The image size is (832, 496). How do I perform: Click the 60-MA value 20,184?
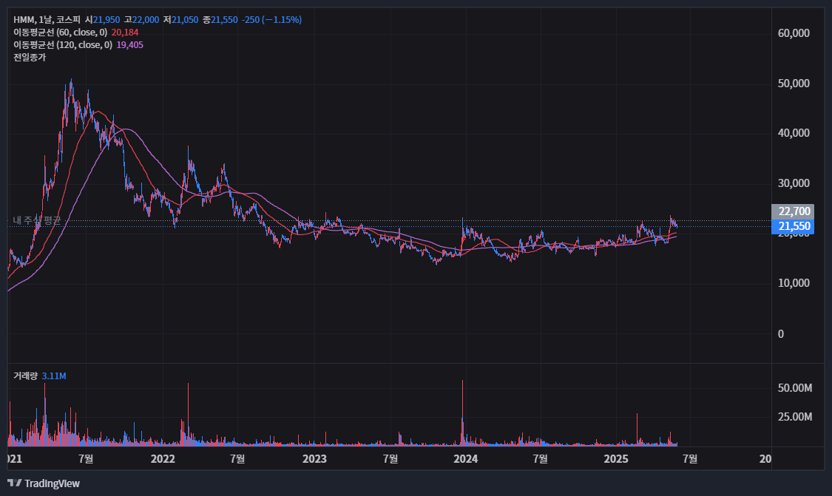point(125,33)
